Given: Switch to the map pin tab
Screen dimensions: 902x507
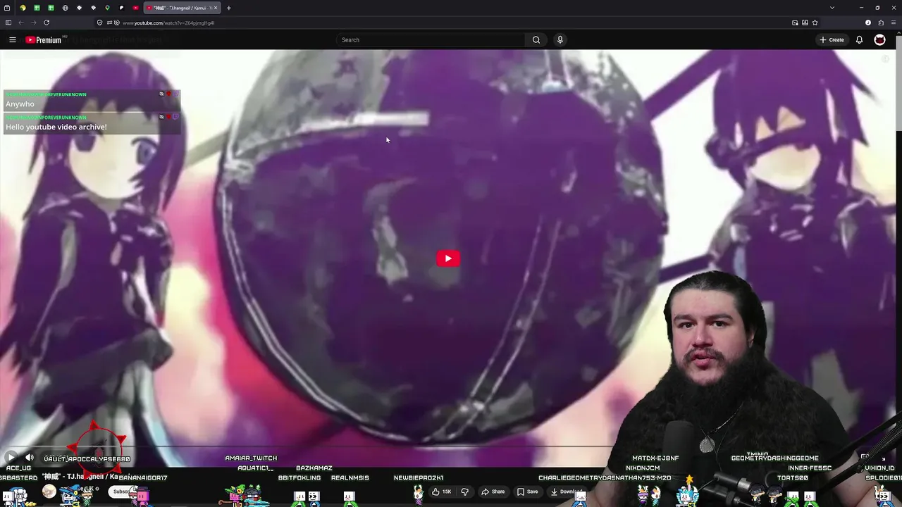Looking at the screenshot, I should (107, 8).
